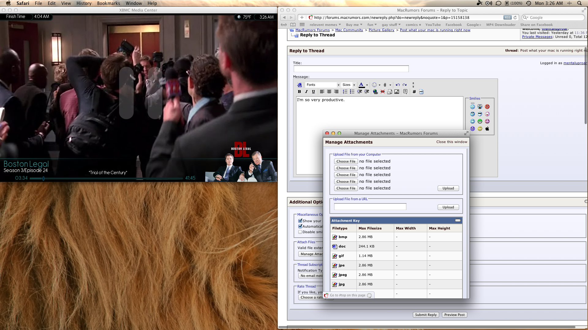Image resolution: width=588 pixels, height=330 pixels.
Task: Open the Fonts dropdown
Action: 323,85
